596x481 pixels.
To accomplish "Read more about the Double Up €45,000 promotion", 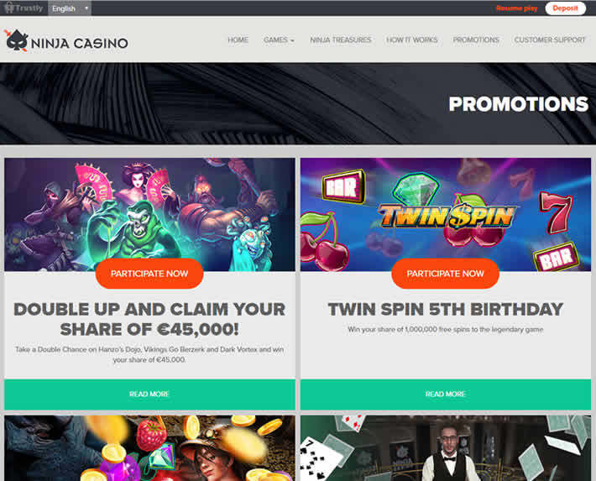I will [x=149, y=395].
